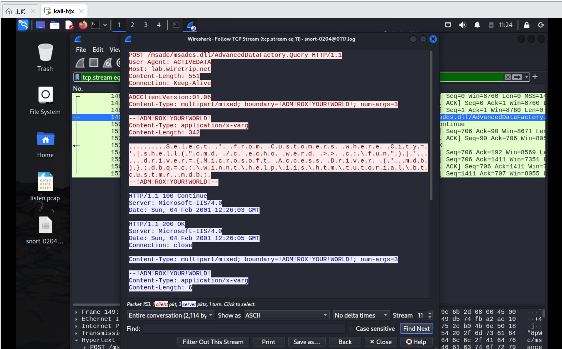The width and height of the screenshot is (562, 349).
Task: Launch the text editor taskbar icon
Action: pos(69,25)
